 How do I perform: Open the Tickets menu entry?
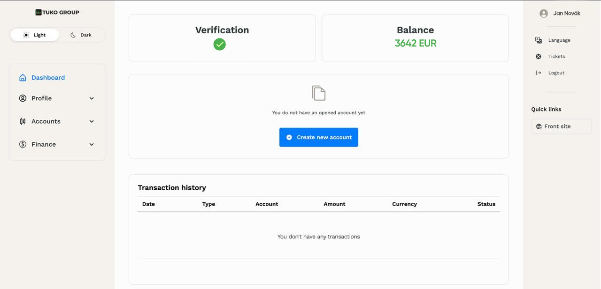point(556,57)
